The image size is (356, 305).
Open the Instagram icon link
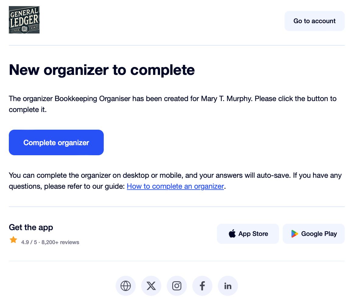click(x=177, y=286)
